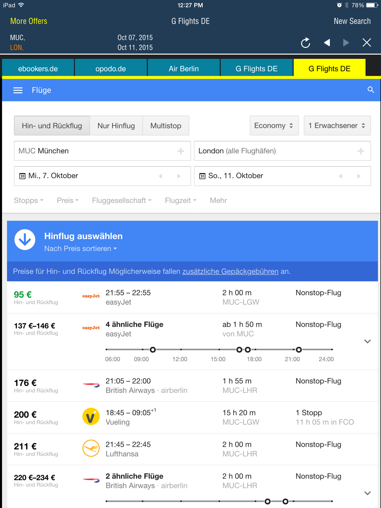Select previous day for departure date
This screenshot has height=508, width=381.
[160, 176]
